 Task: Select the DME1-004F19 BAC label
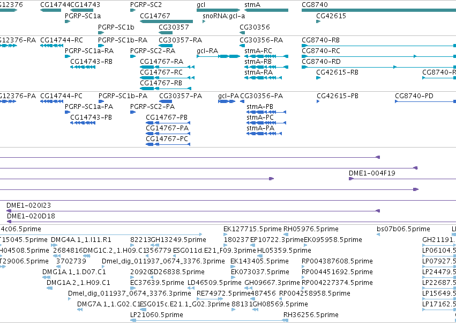point(372,173)
